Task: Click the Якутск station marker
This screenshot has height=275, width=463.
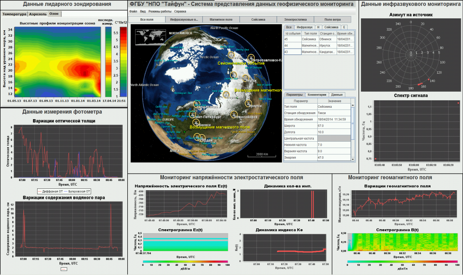Action: (x=245, y=78)
